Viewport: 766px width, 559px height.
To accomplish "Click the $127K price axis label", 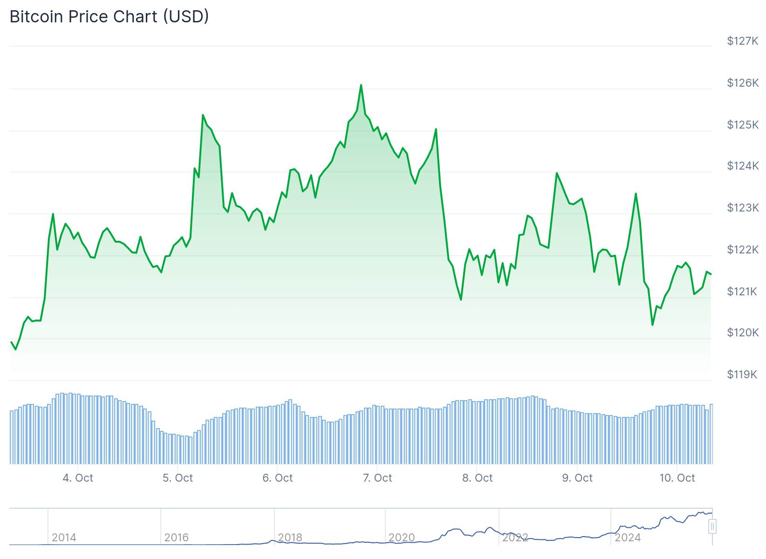I will click(x=743, y=41).
